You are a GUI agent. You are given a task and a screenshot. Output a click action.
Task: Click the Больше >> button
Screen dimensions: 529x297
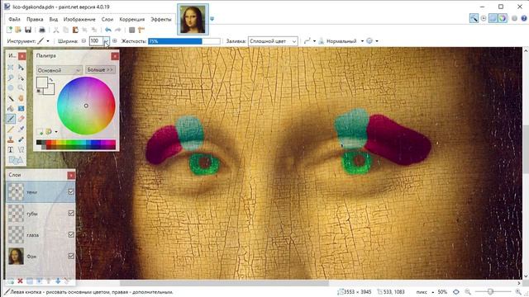(100, 69)
